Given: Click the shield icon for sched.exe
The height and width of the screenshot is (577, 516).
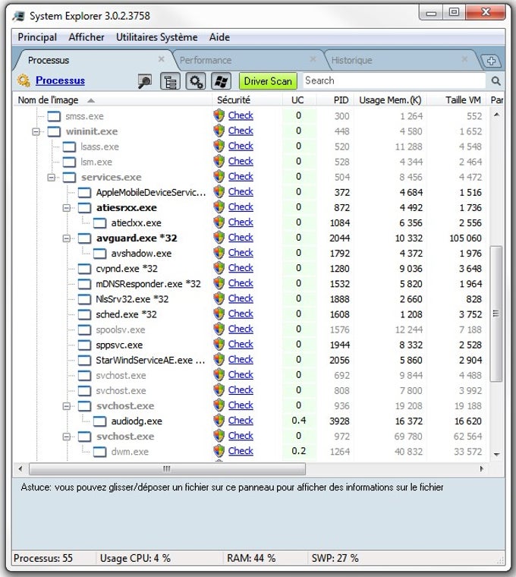Looking at the screenshot, I should [219, 314].
